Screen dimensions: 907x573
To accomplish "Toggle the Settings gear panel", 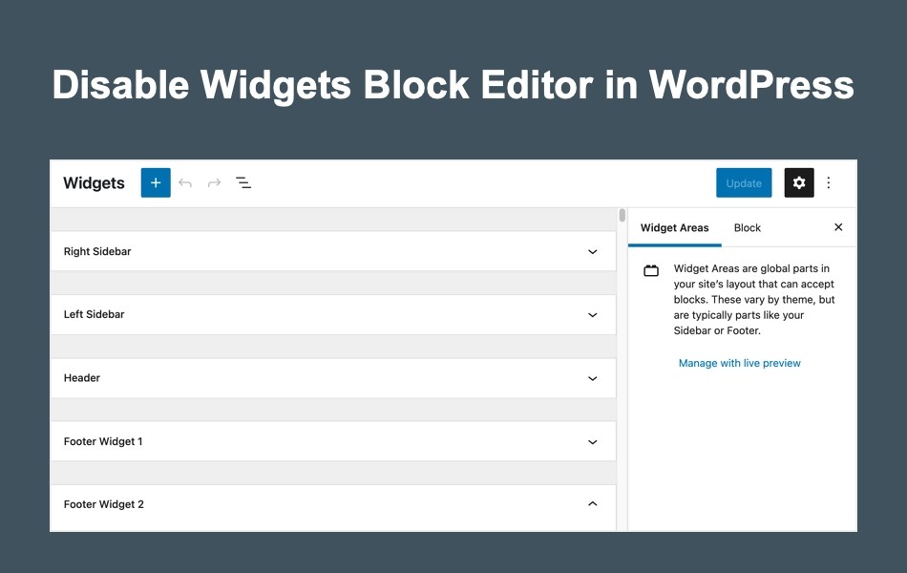I will point(798,182).
